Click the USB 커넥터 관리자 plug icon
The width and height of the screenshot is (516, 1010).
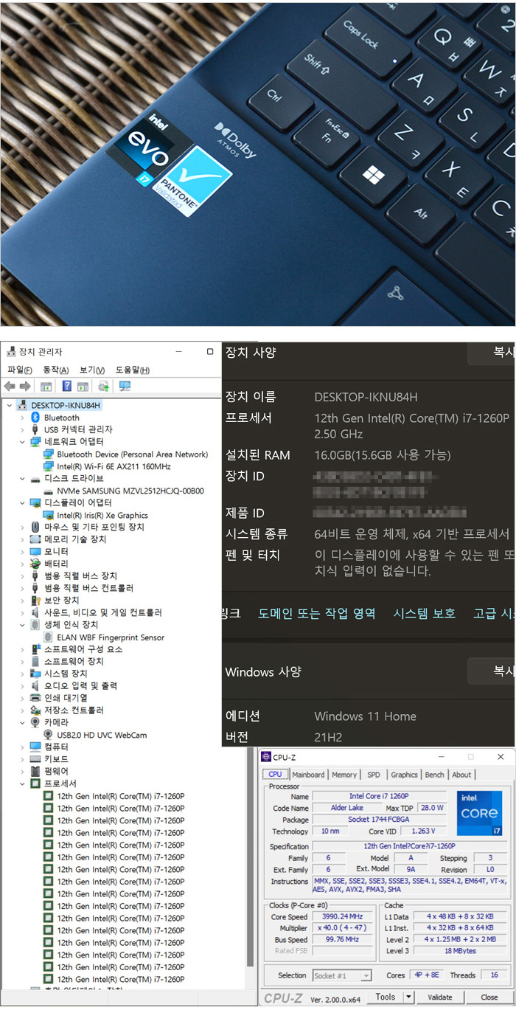pos(35,429)
